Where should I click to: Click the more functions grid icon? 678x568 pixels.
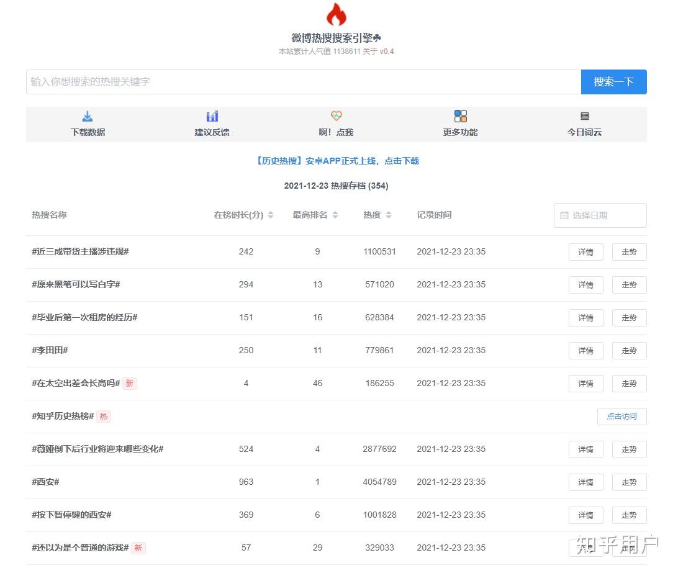point(461,116)
